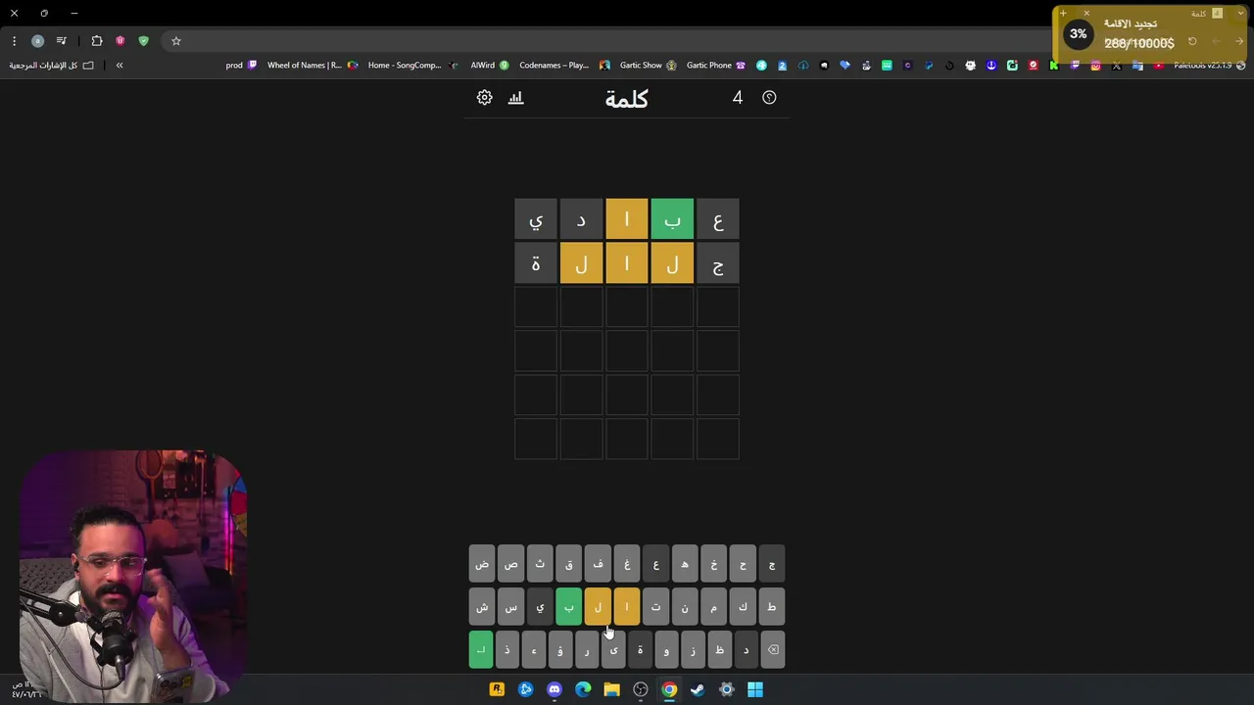Open the Gartic Show bookmark
Image resolution: width=1254 pixels, height=705 pixels.
648,66
